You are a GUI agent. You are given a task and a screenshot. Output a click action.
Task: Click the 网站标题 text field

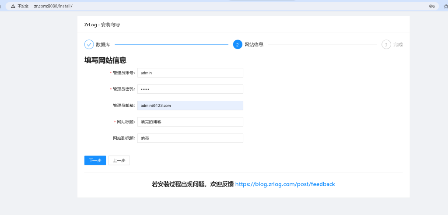pos(190,122)
